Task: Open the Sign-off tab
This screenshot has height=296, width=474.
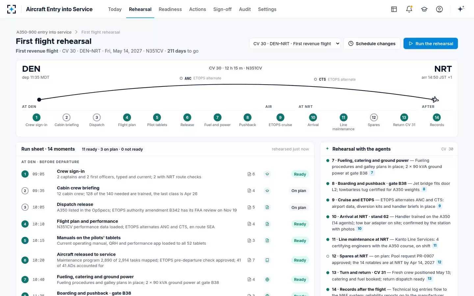Action: point(223,9)
